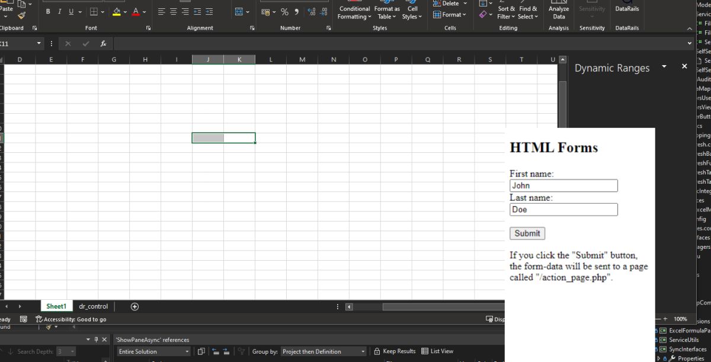The image size is (711, 362).
Task: Apply percent style
Action: point(284,12)
